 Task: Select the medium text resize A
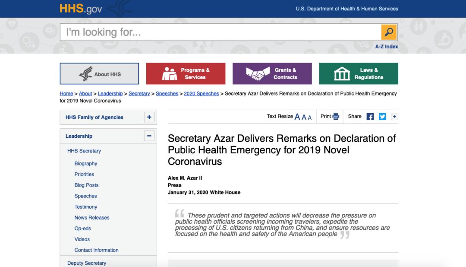(x=304, y=117)
